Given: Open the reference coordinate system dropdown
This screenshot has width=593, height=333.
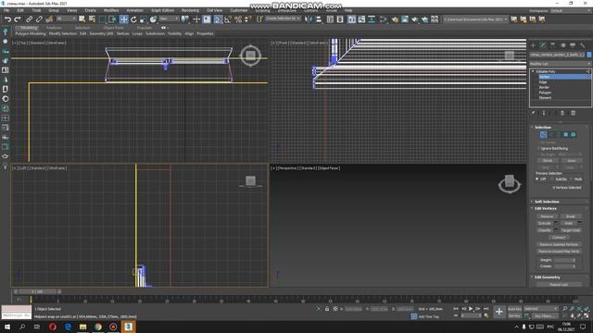Looking at the screenshot, I should pyautogui.click(x=169, y=18).
